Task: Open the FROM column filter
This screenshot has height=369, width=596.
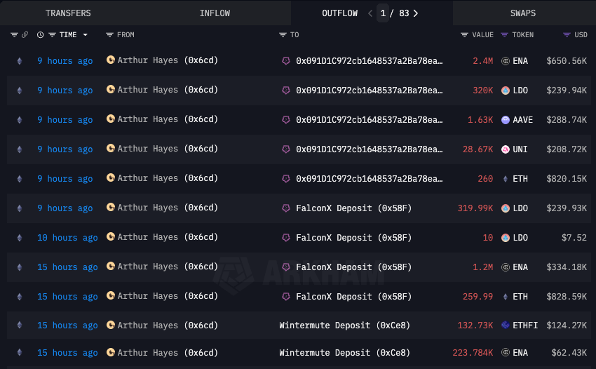Action: [x=109, y=35]
